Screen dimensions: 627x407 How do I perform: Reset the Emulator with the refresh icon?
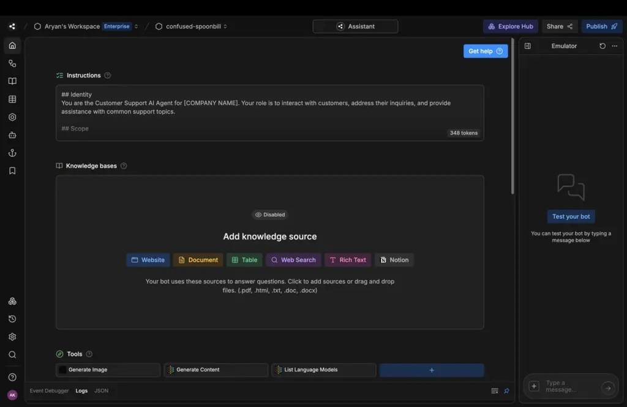tap(602, 45)
